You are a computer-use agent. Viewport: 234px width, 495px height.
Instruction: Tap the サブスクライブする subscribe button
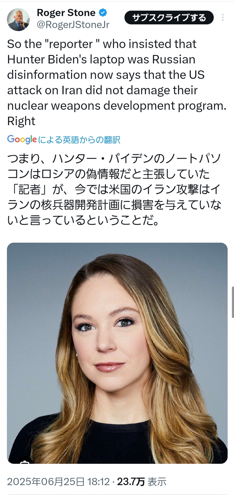(169, 18)
